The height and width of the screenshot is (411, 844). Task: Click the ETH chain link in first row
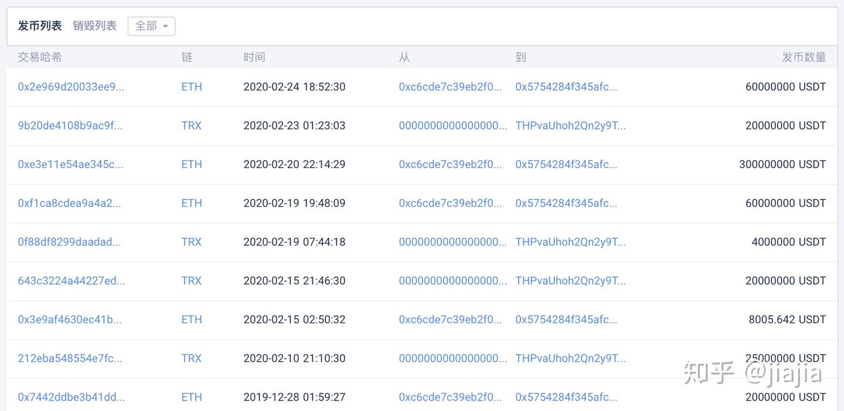pyautogui.click(x=191, y=87)
